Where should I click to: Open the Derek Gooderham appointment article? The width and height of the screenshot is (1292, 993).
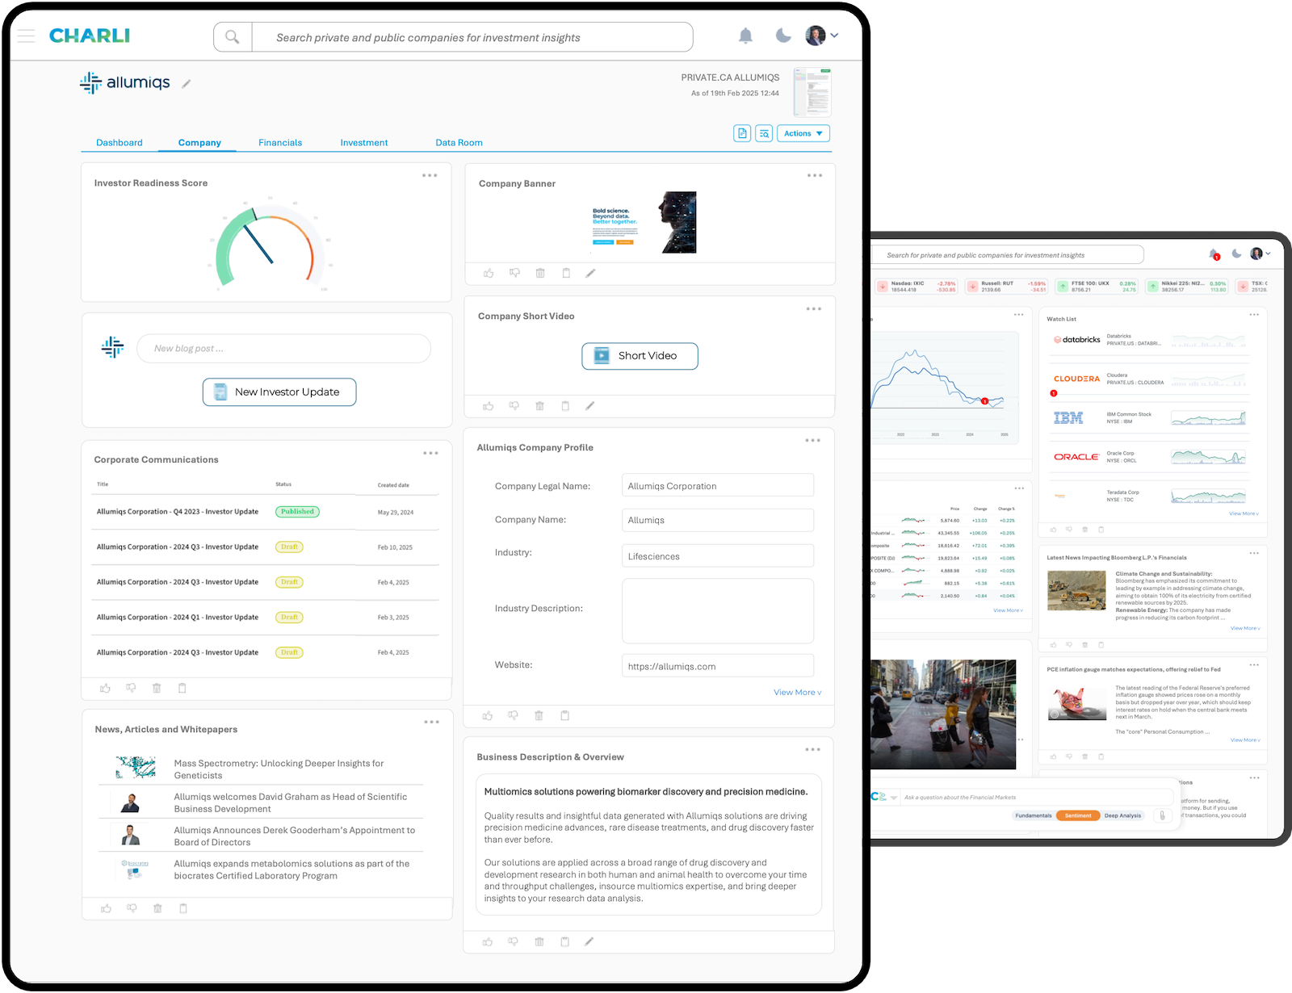pyautogui.click(x=261, y=836)
